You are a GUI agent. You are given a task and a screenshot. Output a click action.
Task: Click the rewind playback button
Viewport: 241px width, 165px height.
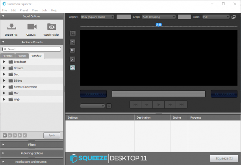(147, 104)
